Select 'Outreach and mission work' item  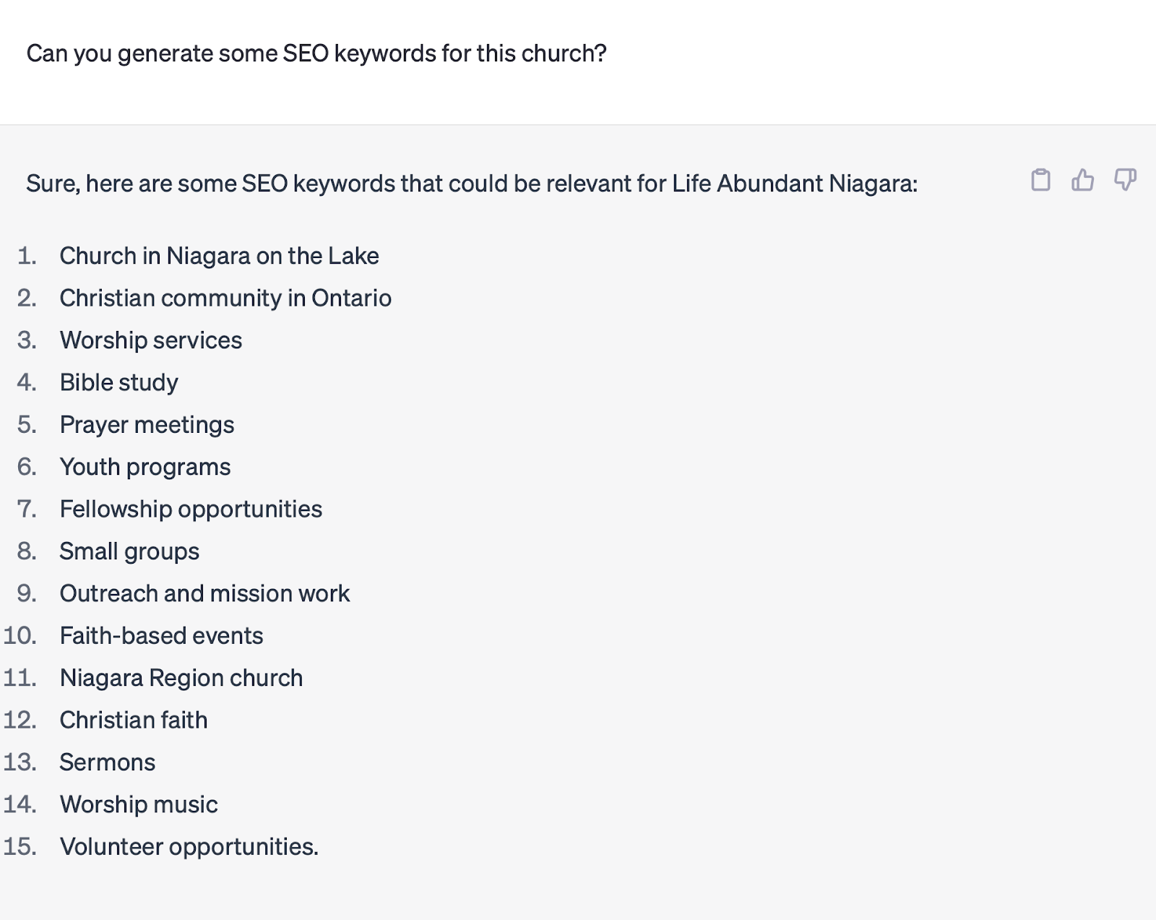pos(205,593)
